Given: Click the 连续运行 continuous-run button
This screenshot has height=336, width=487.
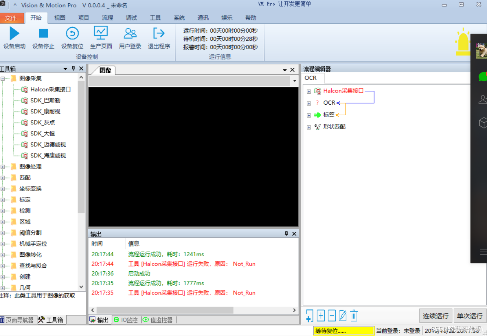Looking at the screenshot, I should coord(436,315).
